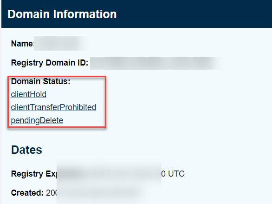272x204 pixels.
Task: Click the visible year digits after Created
Action: coord(52,193)
